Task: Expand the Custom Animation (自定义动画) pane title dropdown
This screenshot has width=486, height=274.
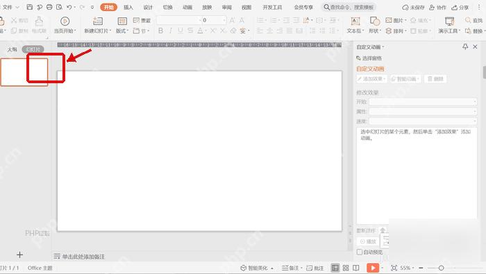Action: [370, 47]
